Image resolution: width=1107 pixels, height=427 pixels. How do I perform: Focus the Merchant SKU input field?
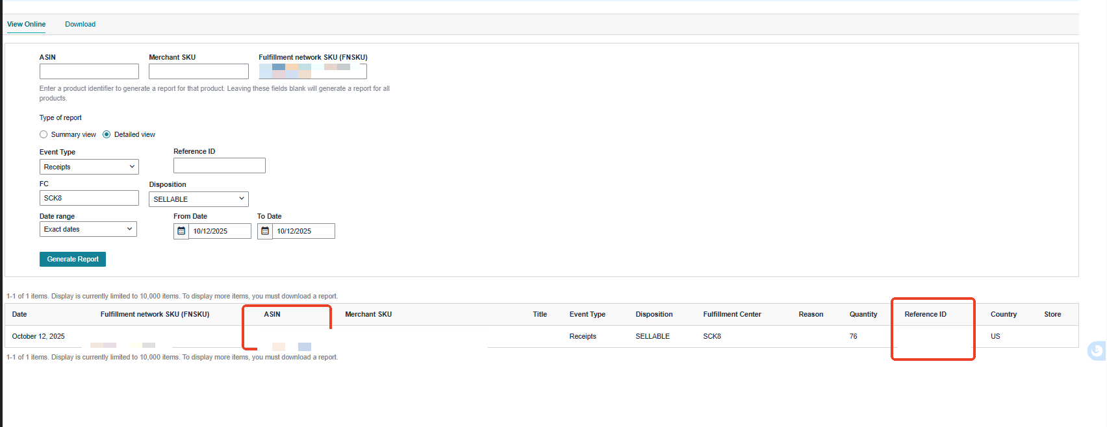pos(198,71)
